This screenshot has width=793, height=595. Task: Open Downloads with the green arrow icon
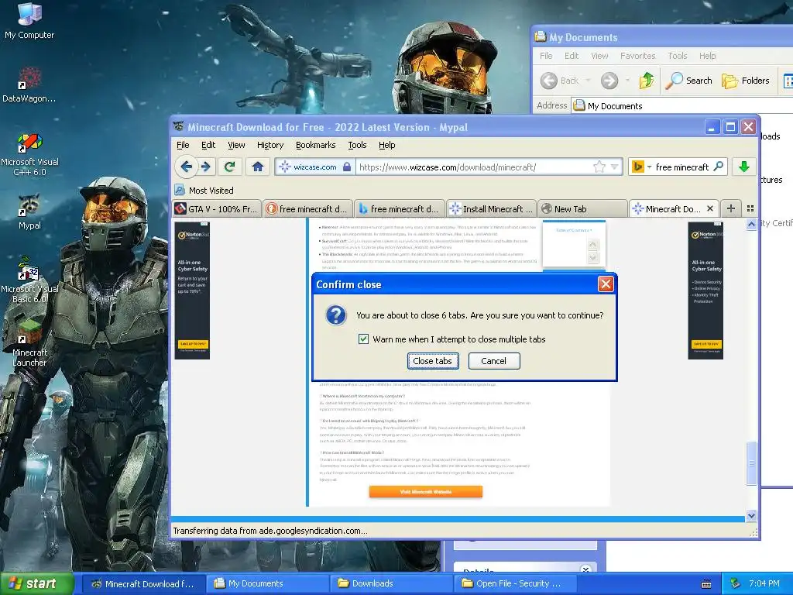click(743, 167)
